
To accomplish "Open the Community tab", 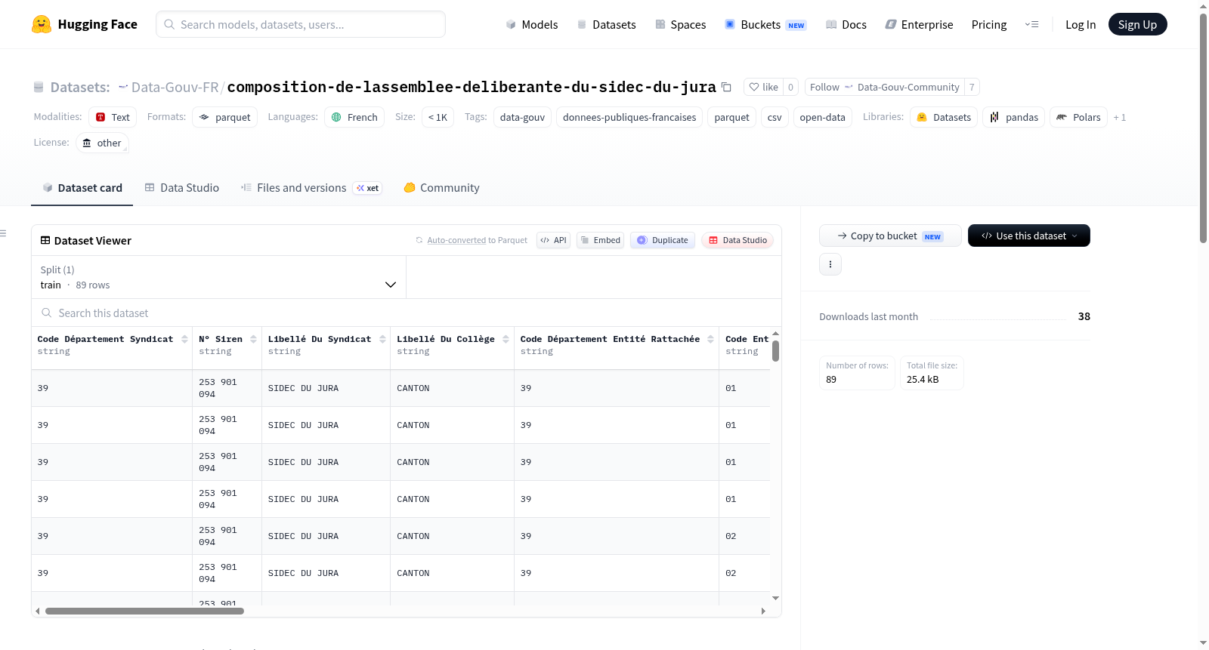I will pos(441,188).
